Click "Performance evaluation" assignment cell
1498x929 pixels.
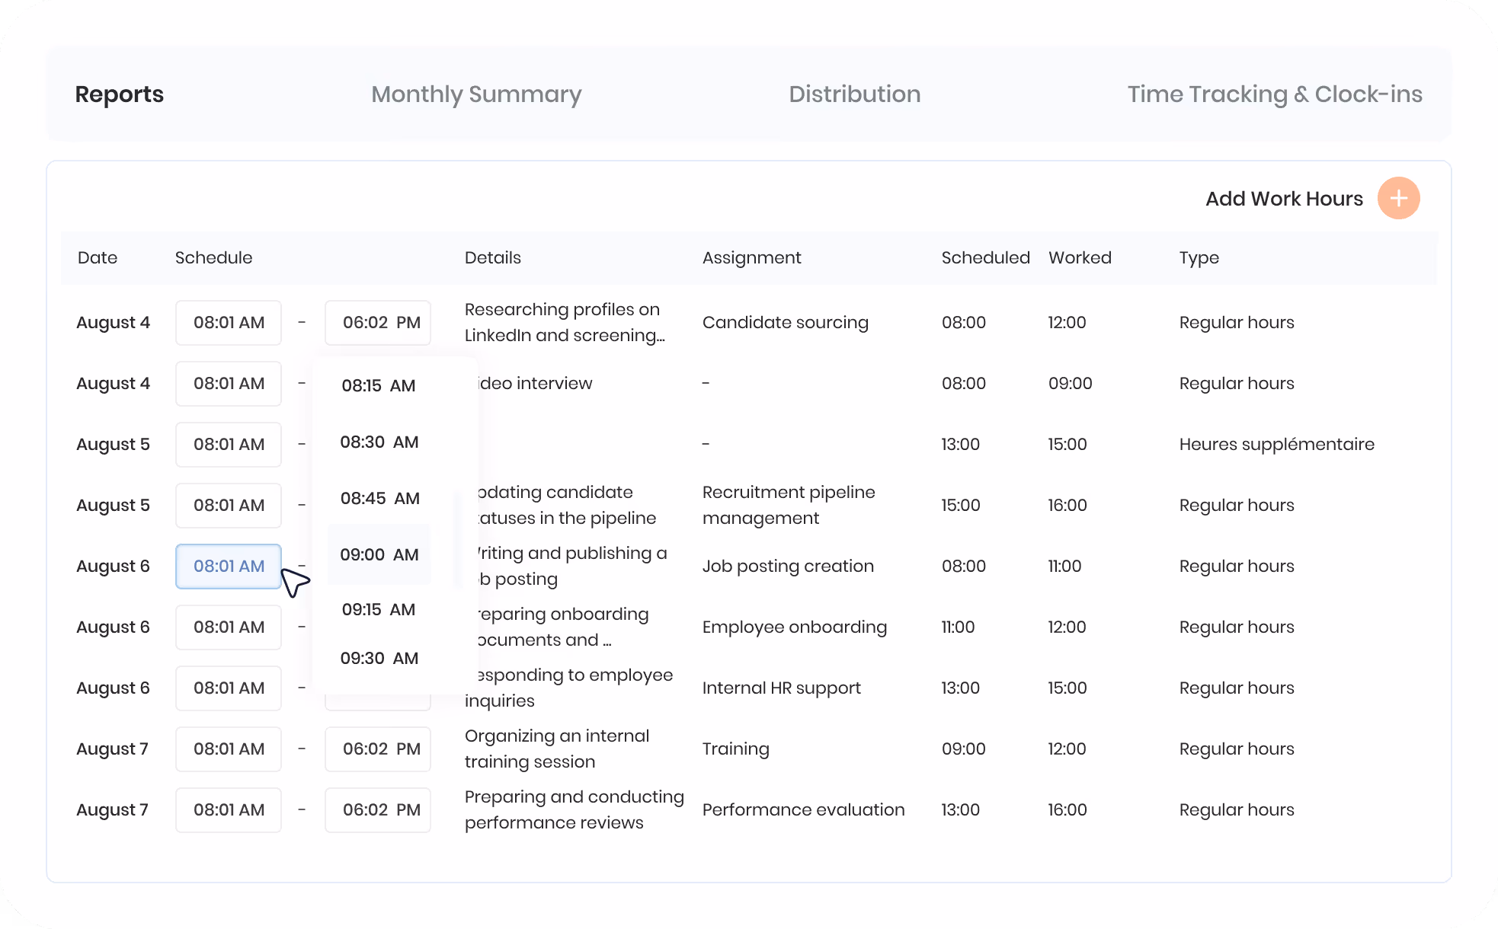[803, 809]
